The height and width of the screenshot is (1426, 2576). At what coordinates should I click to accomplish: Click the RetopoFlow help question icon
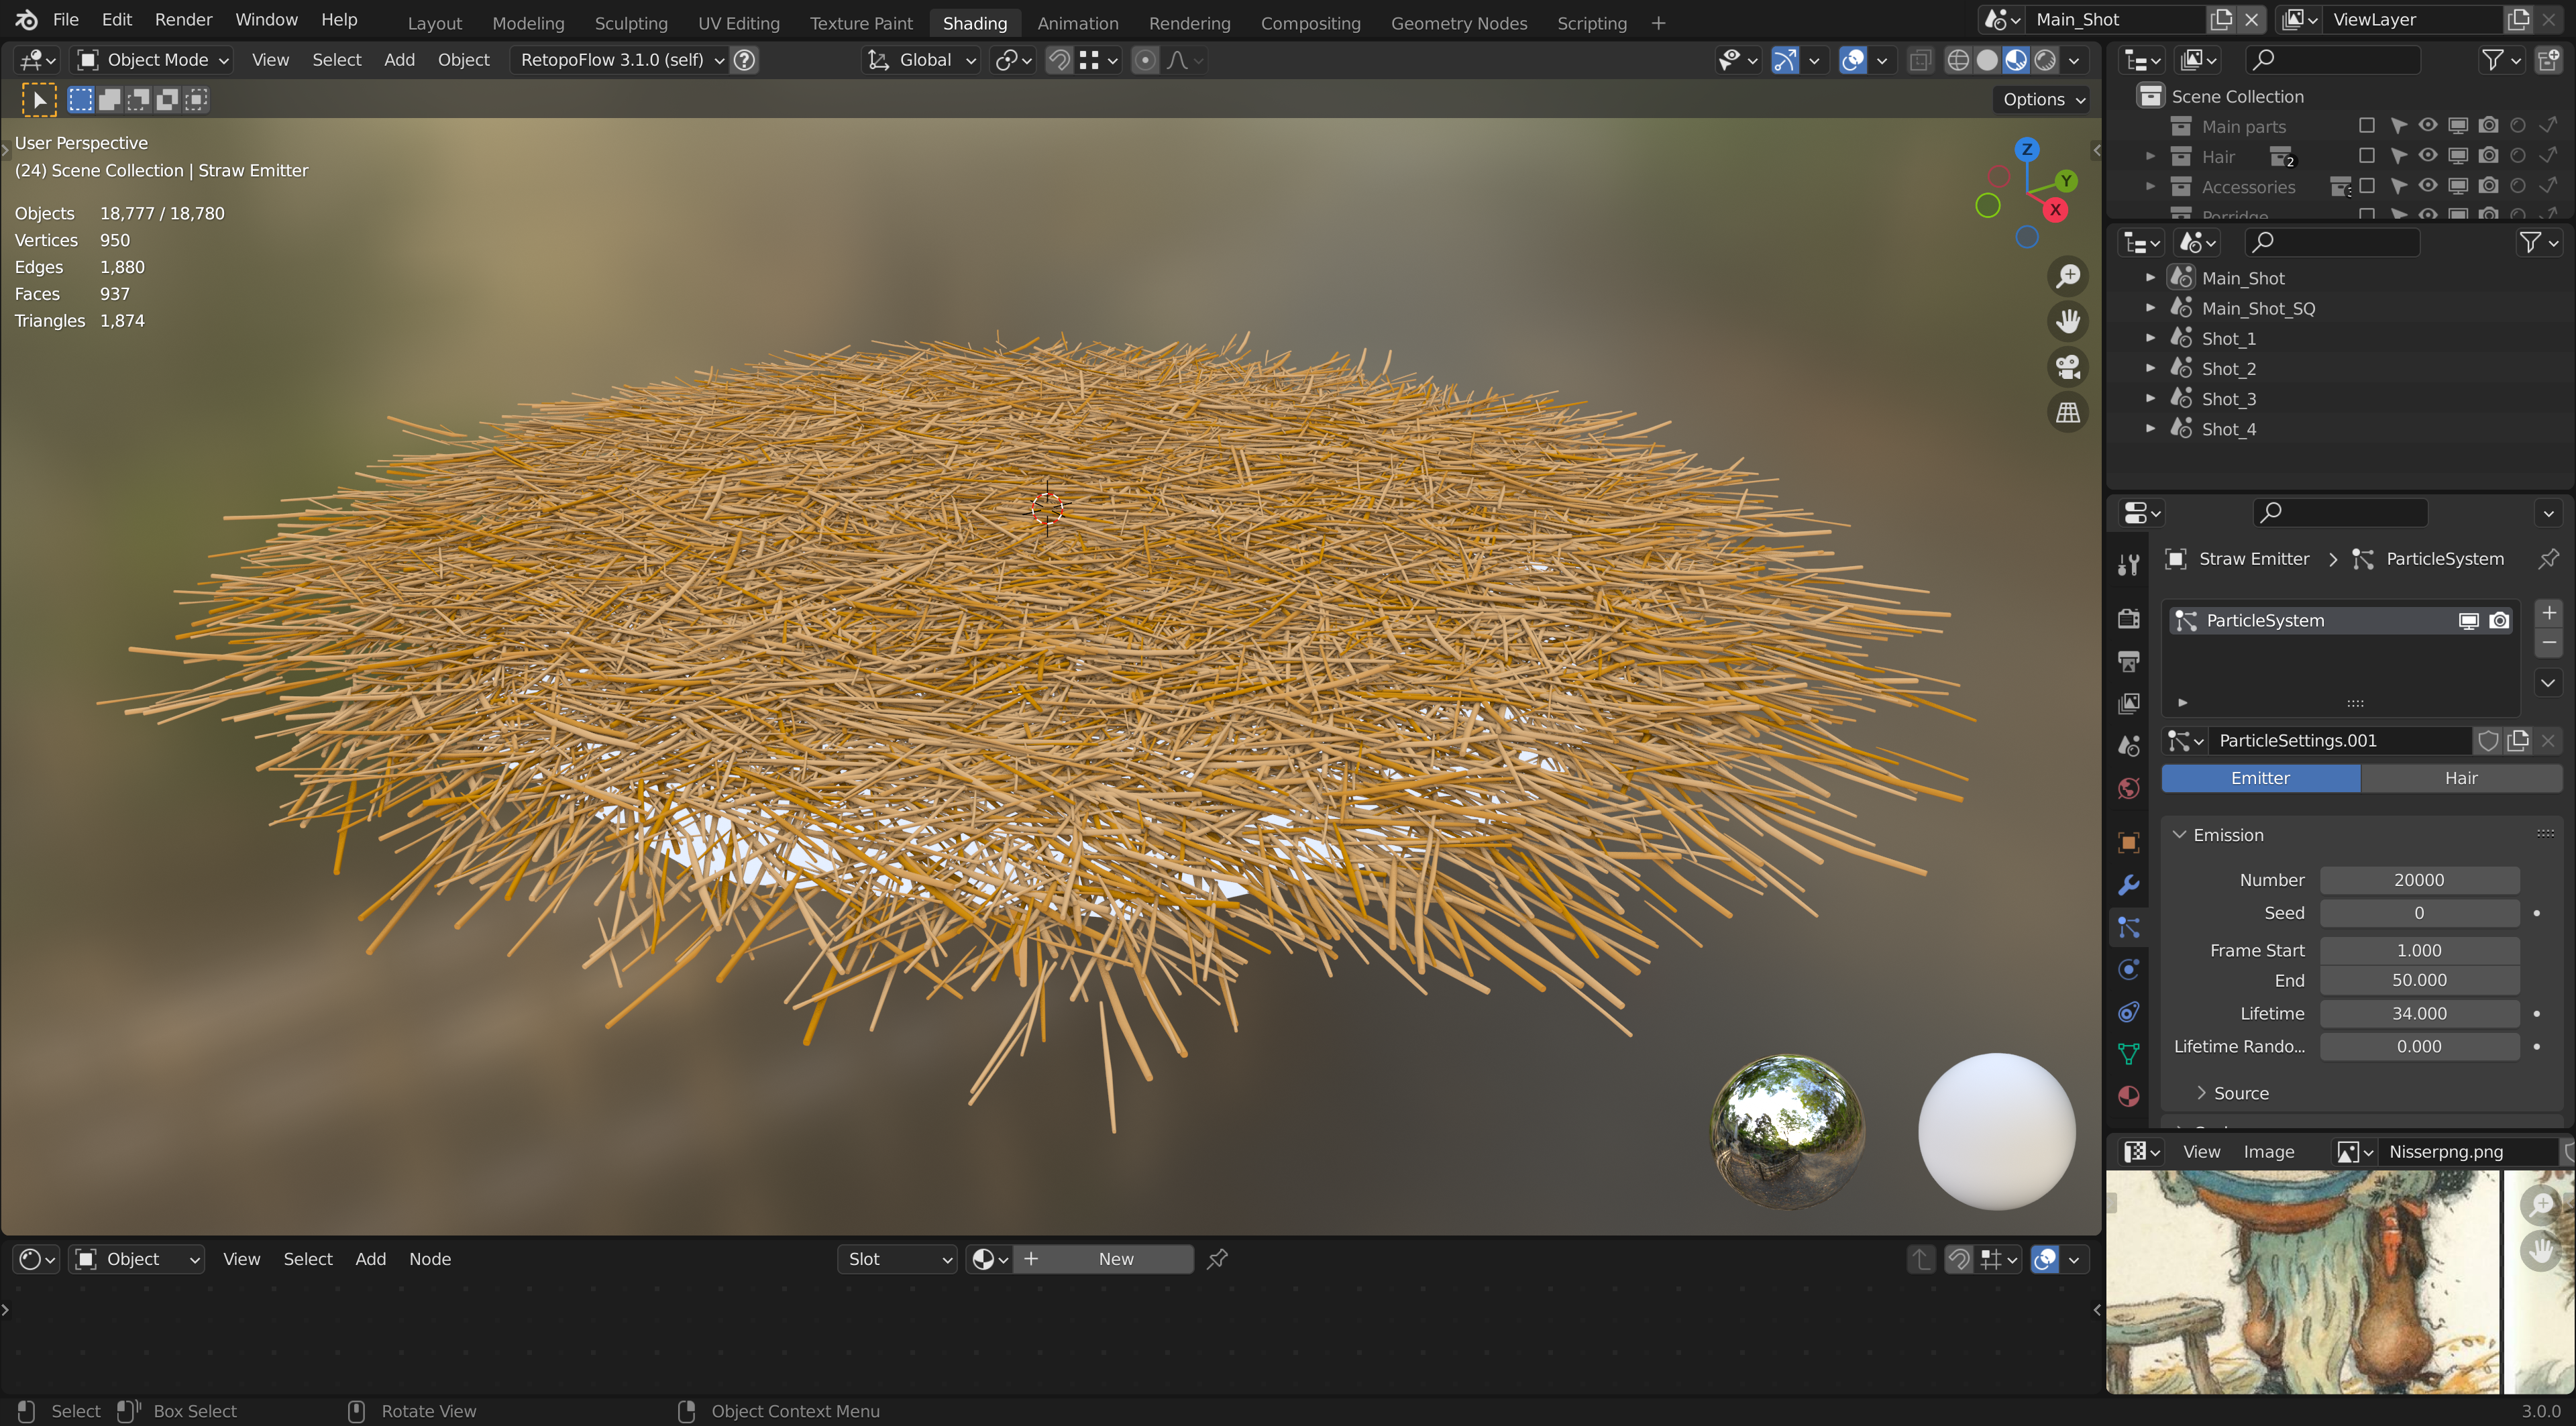point(744,60)
